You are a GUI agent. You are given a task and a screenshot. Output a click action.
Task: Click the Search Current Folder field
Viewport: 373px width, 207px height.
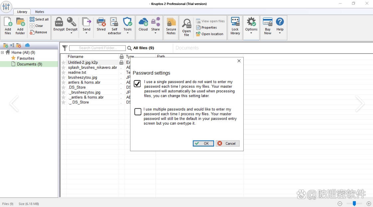[97, 48]
